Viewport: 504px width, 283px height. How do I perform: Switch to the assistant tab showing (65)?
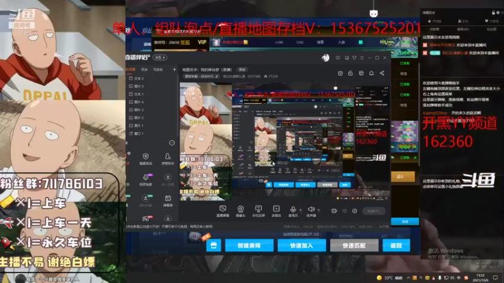tap(463, 29)
